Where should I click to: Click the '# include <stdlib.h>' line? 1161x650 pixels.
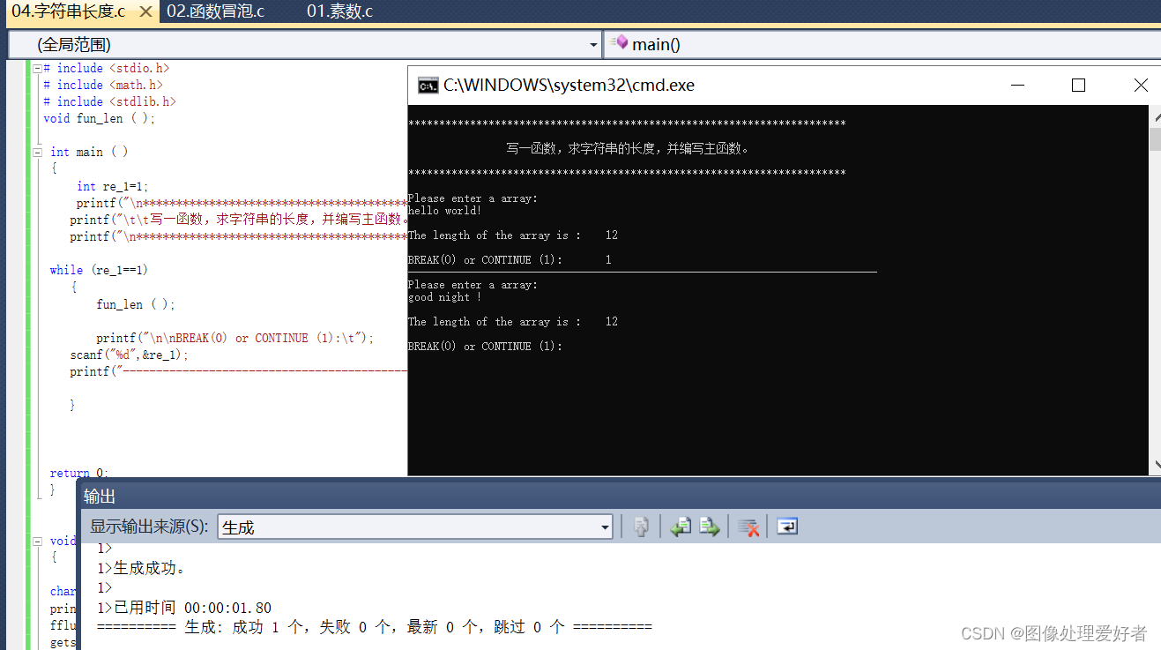point(109,101)
